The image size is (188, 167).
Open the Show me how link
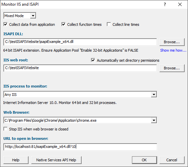[173, 50]
